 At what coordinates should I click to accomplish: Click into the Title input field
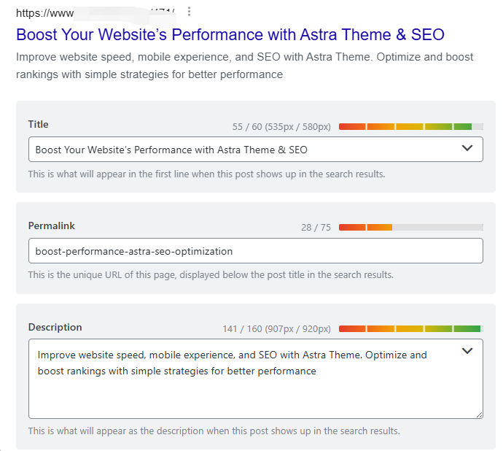click(x=241, y=150)
